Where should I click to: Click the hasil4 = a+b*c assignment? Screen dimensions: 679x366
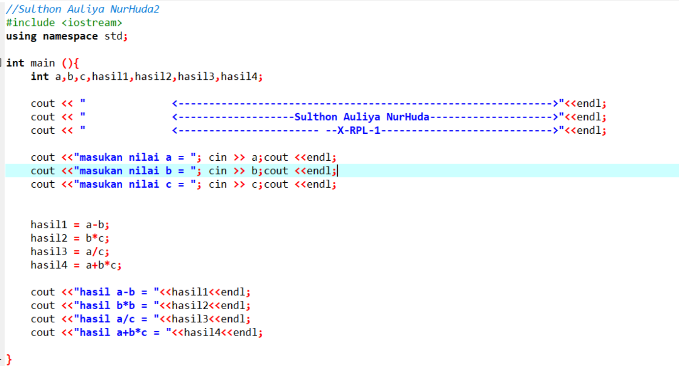point(74,265)
